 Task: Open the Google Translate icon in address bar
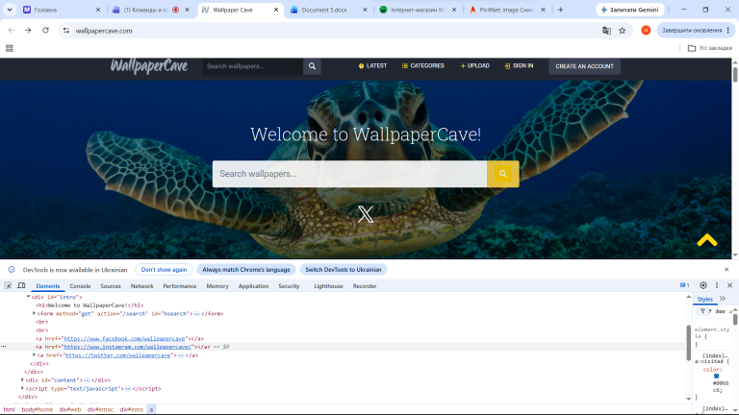click(x=606, y=31)
